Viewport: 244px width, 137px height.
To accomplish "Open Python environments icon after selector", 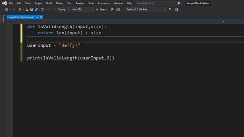I will click(170, 10).
